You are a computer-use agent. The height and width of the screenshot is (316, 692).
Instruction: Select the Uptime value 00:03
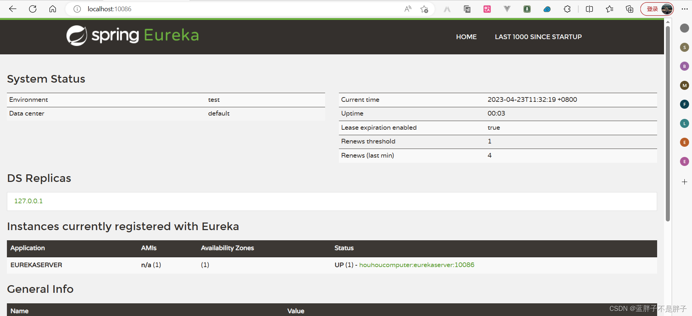[x=496, y=113]
